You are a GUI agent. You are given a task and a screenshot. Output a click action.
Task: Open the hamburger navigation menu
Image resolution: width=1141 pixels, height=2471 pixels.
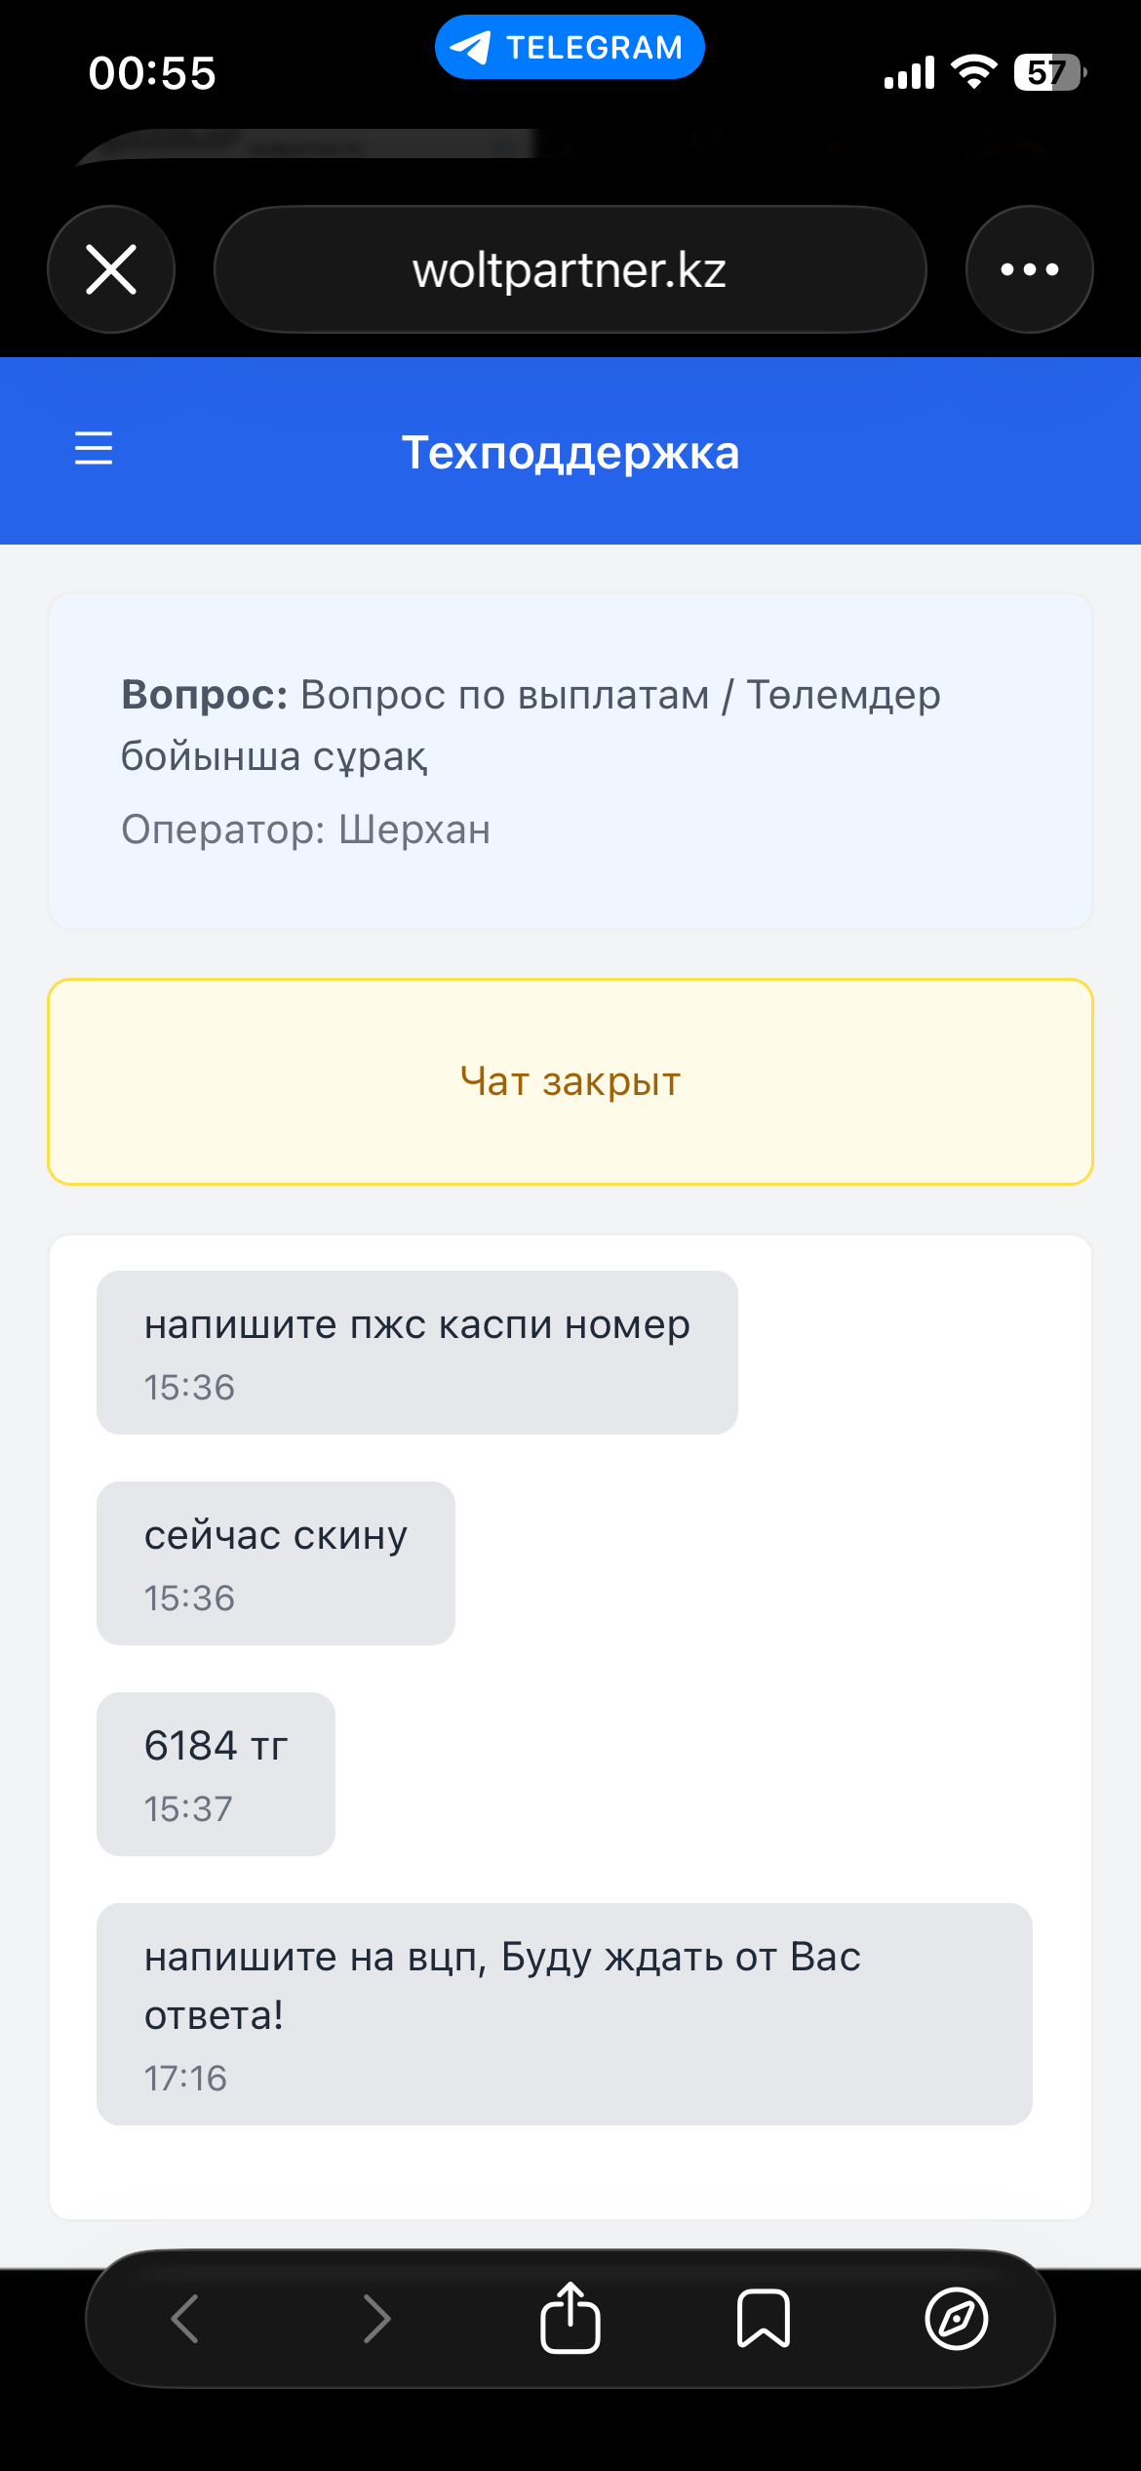coord(94,448)
